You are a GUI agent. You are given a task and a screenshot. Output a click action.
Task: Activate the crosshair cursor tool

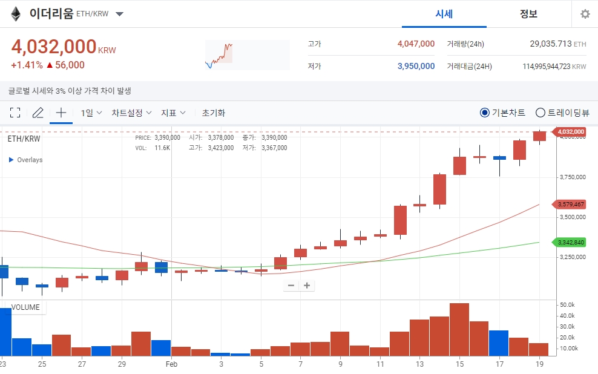point(61,113)
